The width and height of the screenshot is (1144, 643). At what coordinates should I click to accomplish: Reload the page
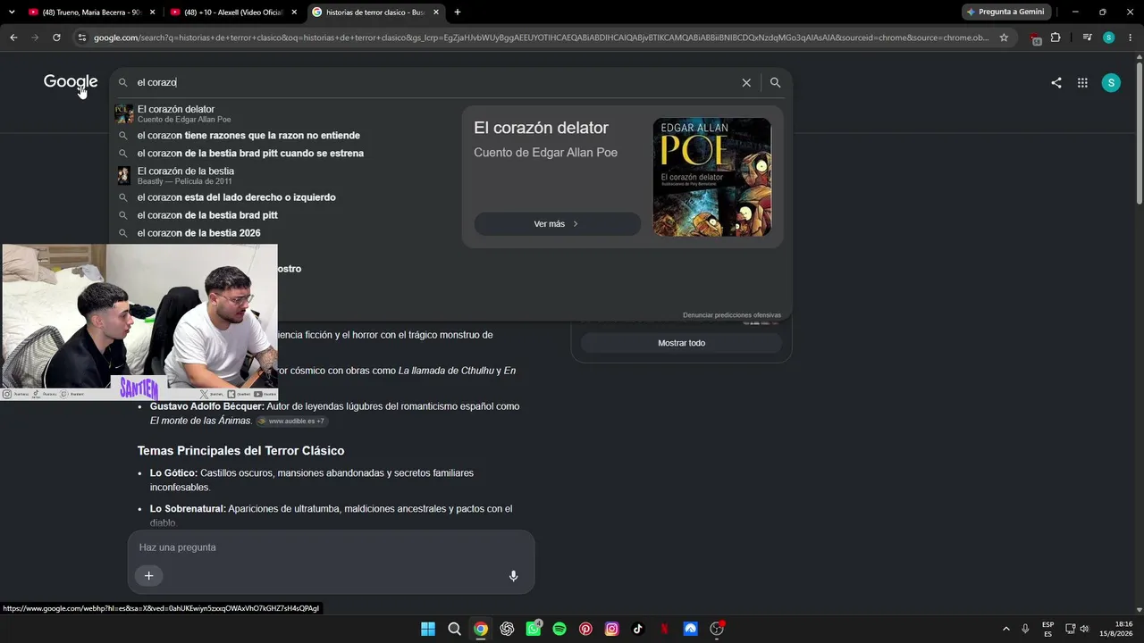pos(56,38)
